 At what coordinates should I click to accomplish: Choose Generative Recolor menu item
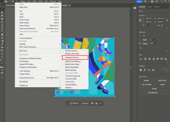72,57
